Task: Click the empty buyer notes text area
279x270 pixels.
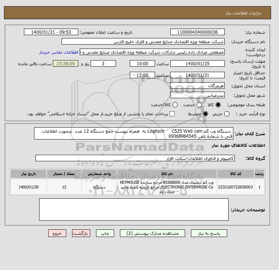Action: point(134,209)
